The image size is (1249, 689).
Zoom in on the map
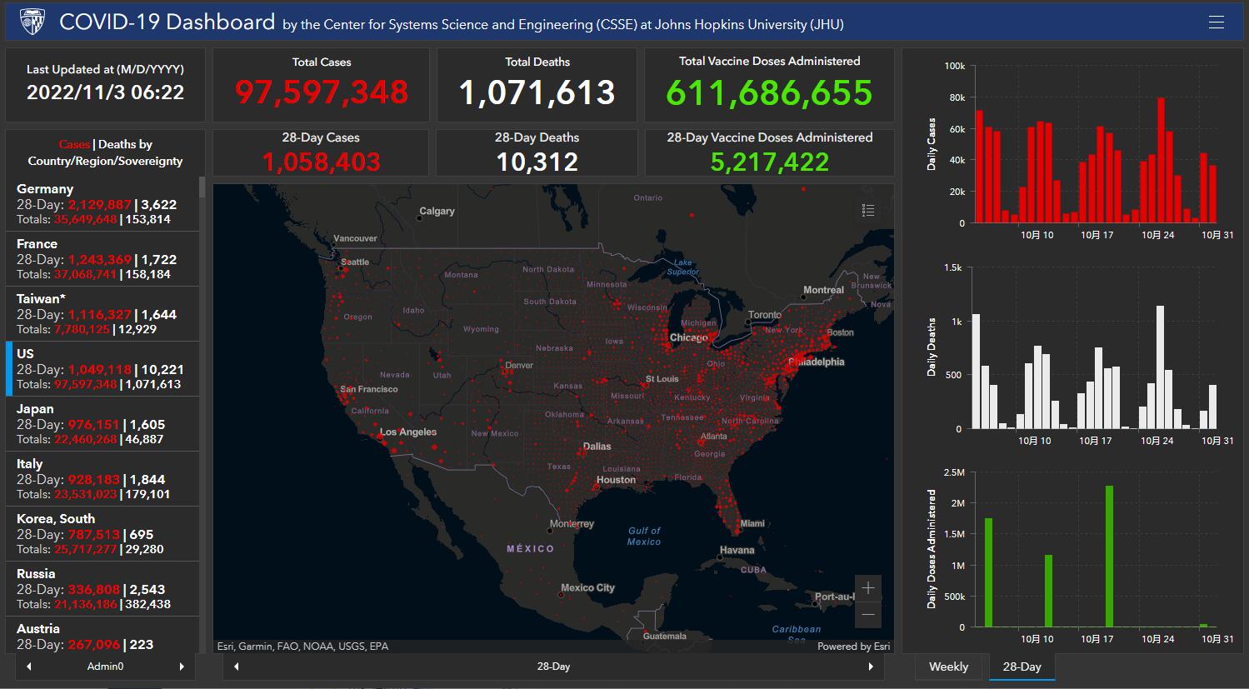pos(867,588)
